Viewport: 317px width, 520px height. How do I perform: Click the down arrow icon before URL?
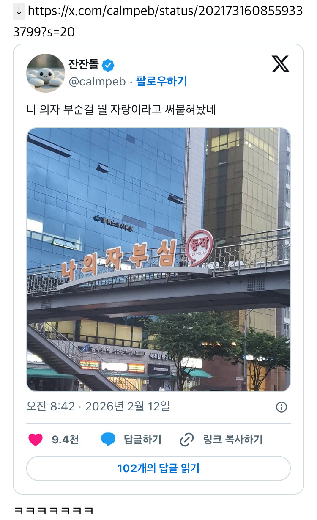coord(19,11)
